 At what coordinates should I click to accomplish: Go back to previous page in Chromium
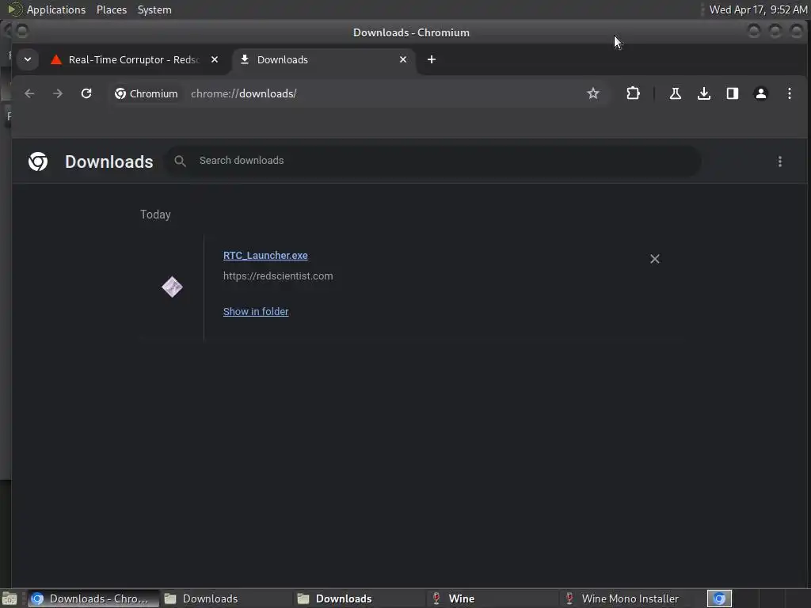coord(29,93)
